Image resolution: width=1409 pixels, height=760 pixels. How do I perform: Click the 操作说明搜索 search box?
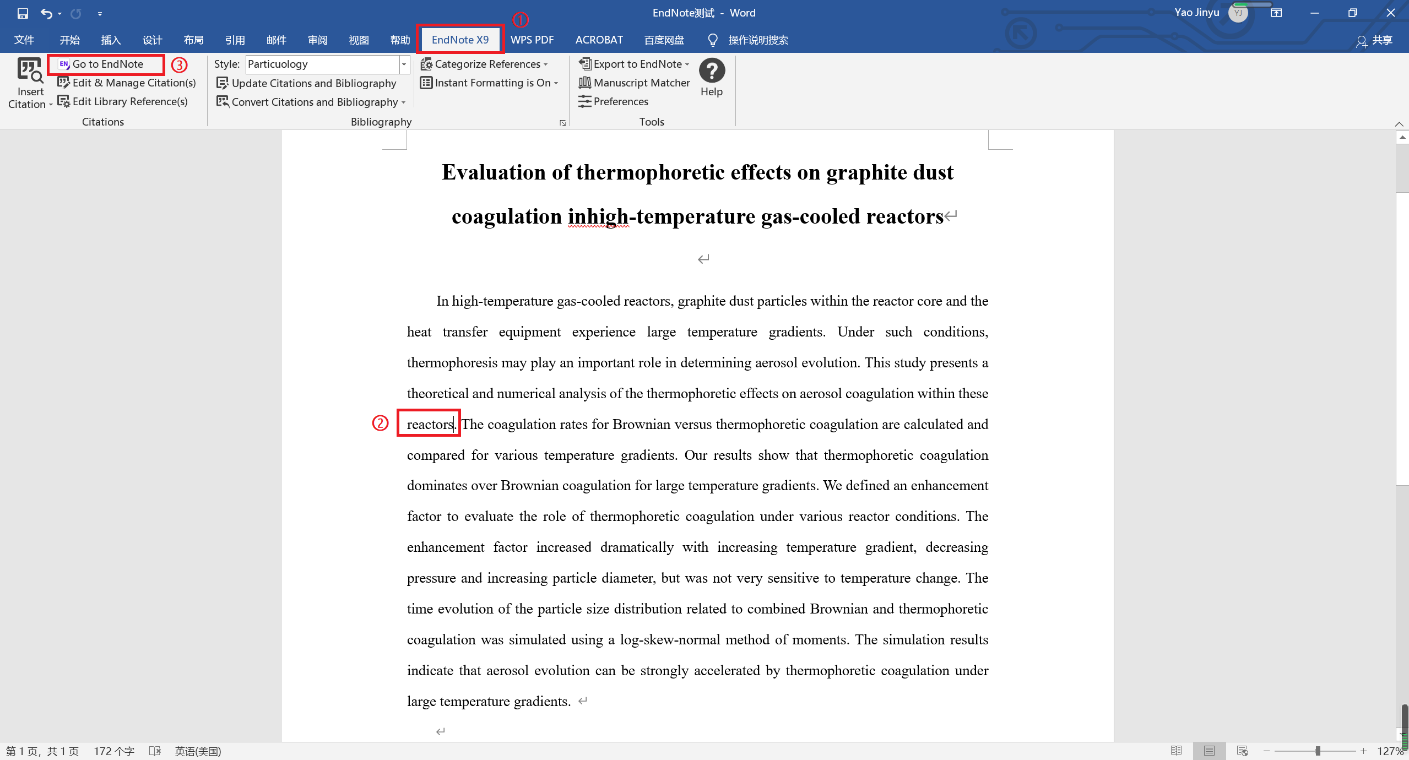[x=758, y=40]
